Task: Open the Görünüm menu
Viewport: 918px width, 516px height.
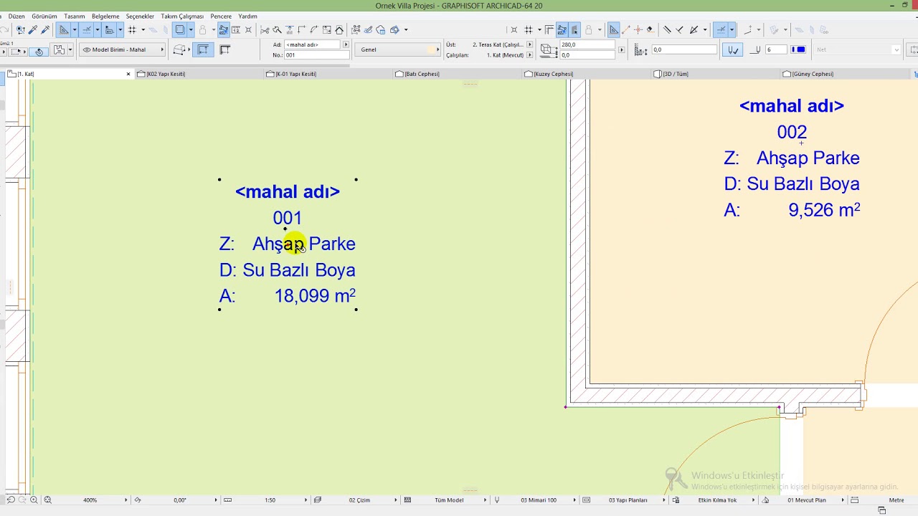Action: pos(44,16)
